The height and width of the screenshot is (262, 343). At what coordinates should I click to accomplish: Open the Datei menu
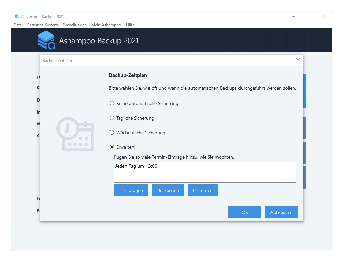click(18, 25)
